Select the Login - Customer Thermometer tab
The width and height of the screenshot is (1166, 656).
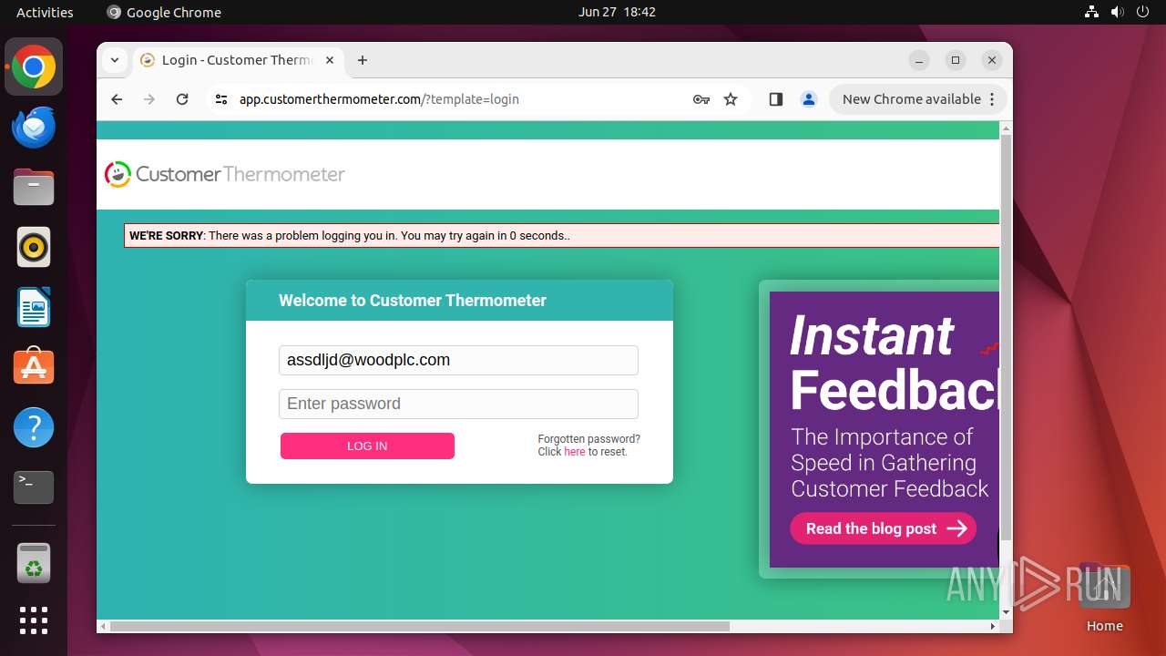[239, 60]
